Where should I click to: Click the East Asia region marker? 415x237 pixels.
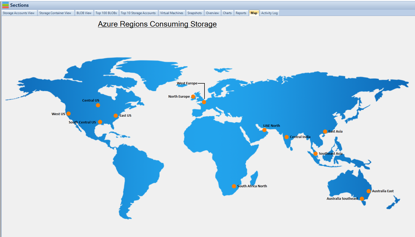click(x=325, y=132)
